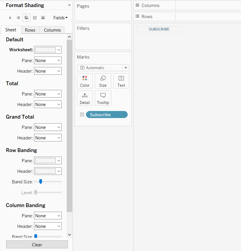The width and height of the screenshot is (241, 251).
Task: Click the Color button on Marks card
Action: [85, 81]
